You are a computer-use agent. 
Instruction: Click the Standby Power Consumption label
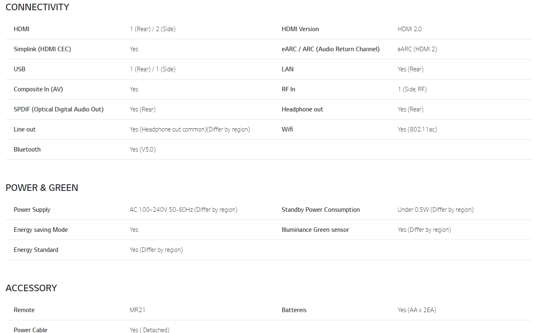[x=320, y=210]
